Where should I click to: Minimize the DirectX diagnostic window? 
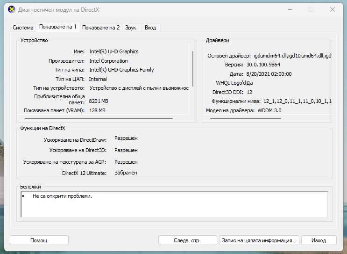[290, 9]
